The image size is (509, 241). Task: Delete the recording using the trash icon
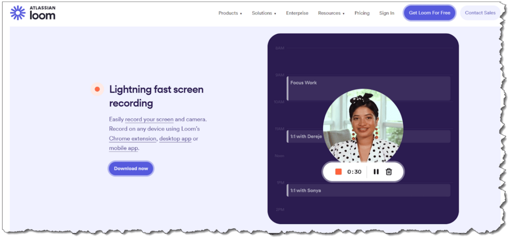tap(389, 172)
